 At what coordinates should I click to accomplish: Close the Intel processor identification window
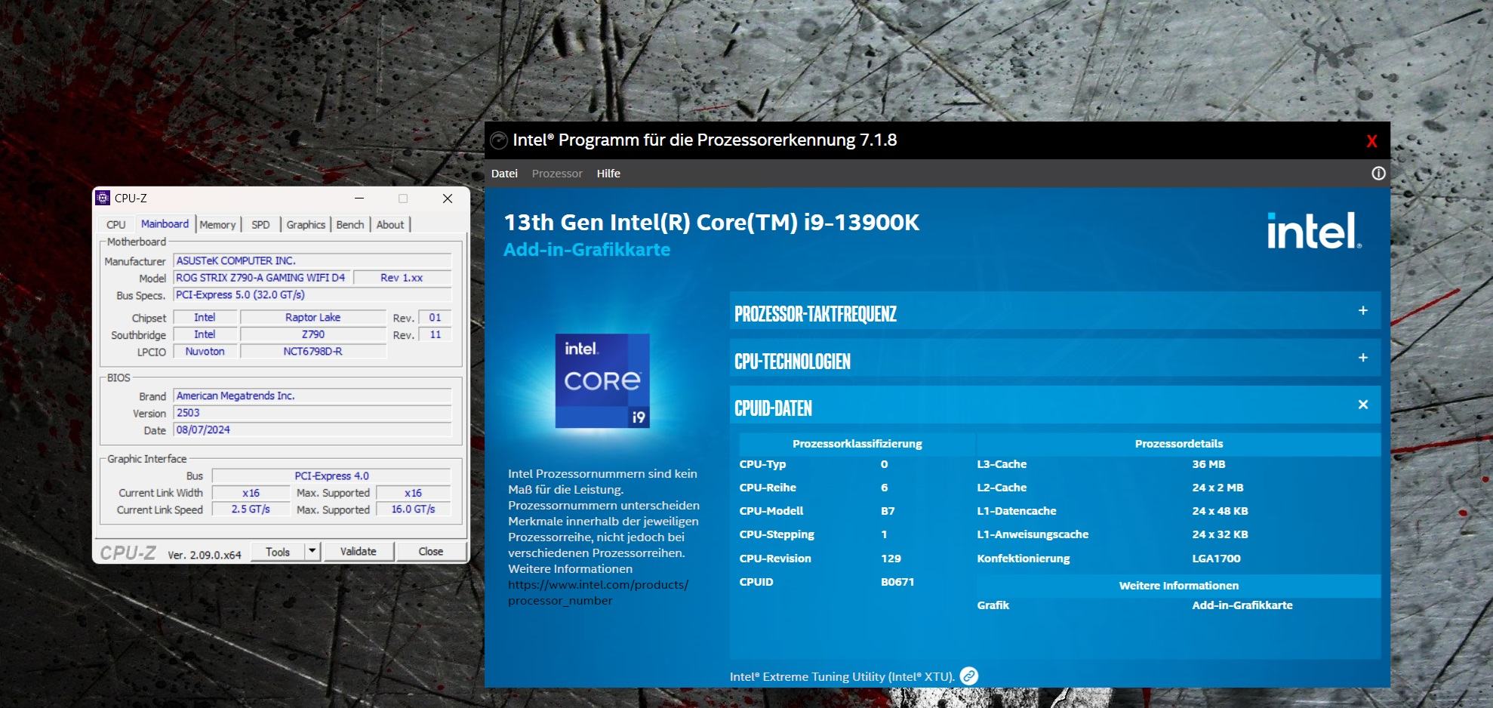1371,141
